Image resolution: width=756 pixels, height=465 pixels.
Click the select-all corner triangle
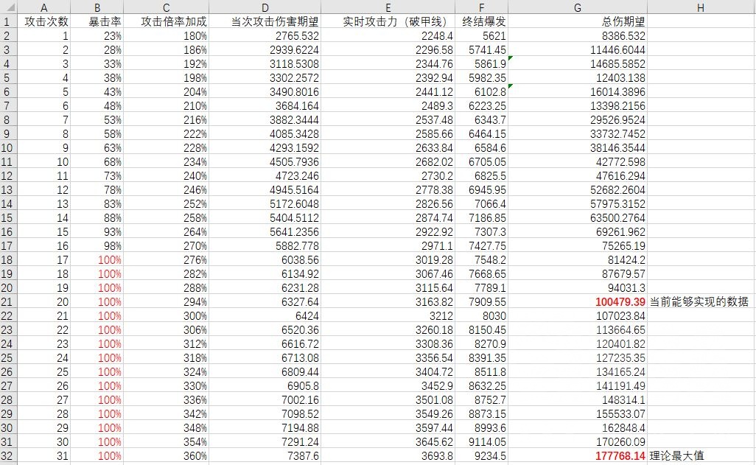[9, 7]
